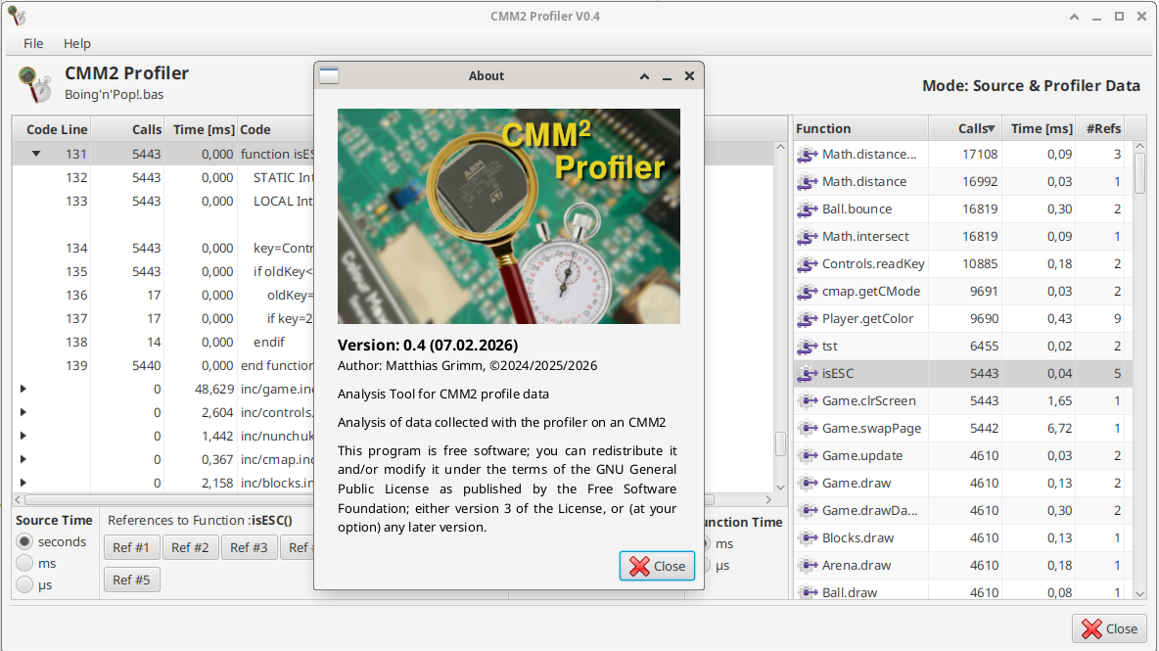Screen dimensions: 1159x651
Task: Click the Blocks.draw function icon
Action: (x=807, y=538)
